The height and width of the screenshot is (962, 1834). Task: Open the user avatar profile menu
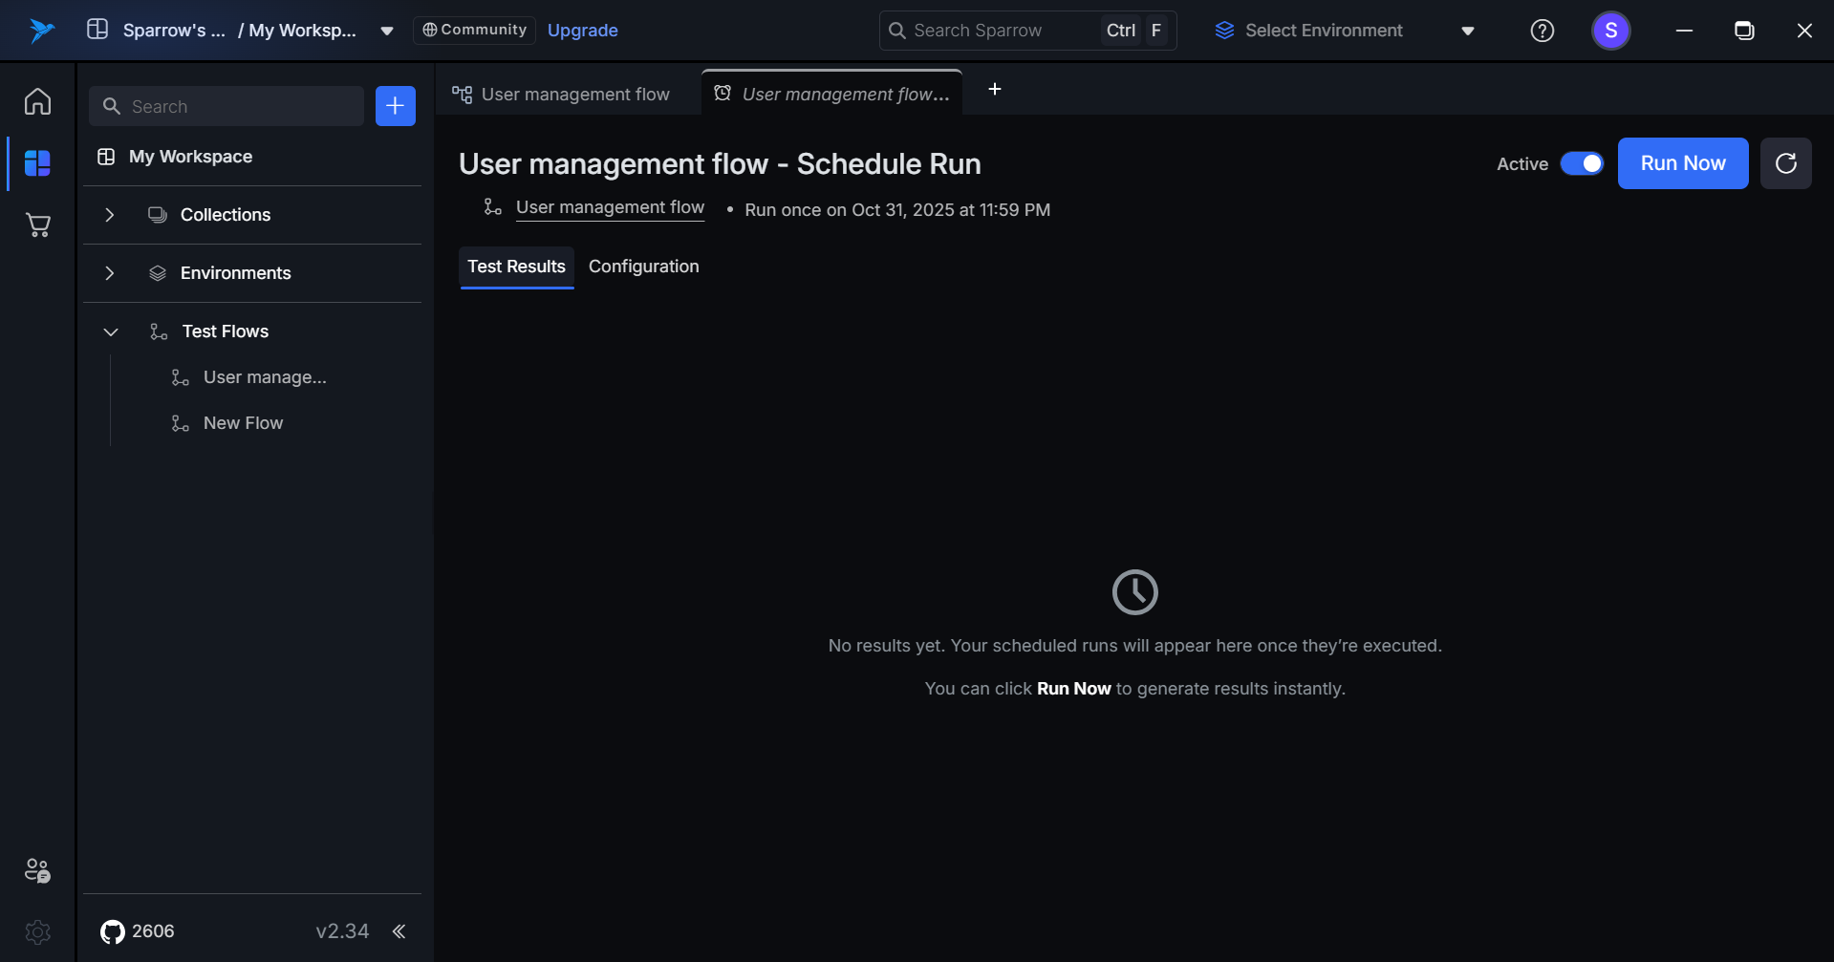(1610, 31)
